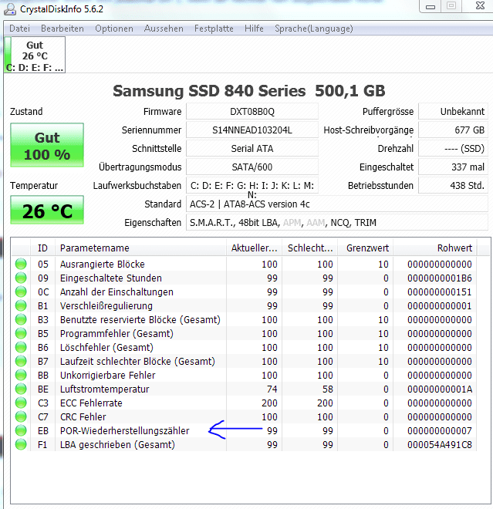Click the ID column header

tap(43, 248)
